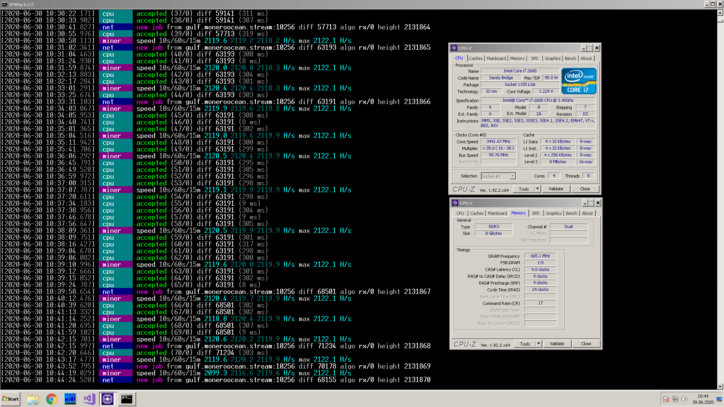Viewport: 724px width, 407px height.
Task: Open the Bench tab in upper CPU-Z
Action: click(x=570, y=58)
